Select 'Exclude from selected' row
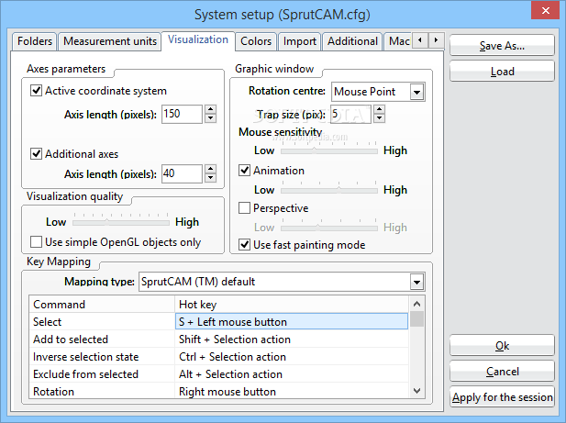Image resolution: width=566 pixels, height=423 pixels. click(102, 374)
